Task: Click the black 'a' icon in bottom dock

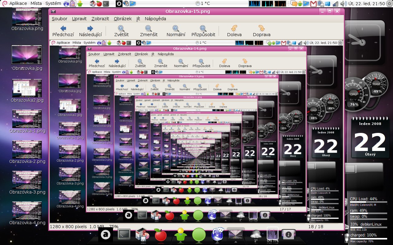Action: [x=106, y=235]
